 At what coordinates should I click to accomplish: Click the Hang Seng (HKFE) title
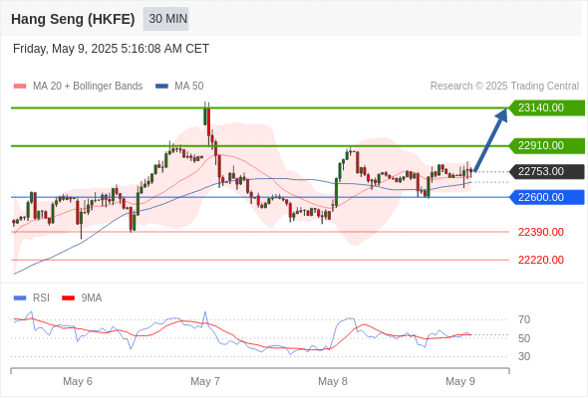73,19
